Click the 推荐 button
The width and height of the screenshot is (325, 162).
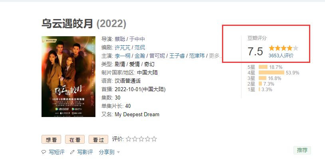(302, 150)
